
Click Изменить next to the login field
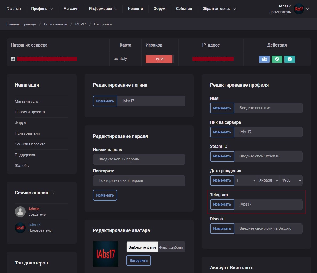click(105, 101)
